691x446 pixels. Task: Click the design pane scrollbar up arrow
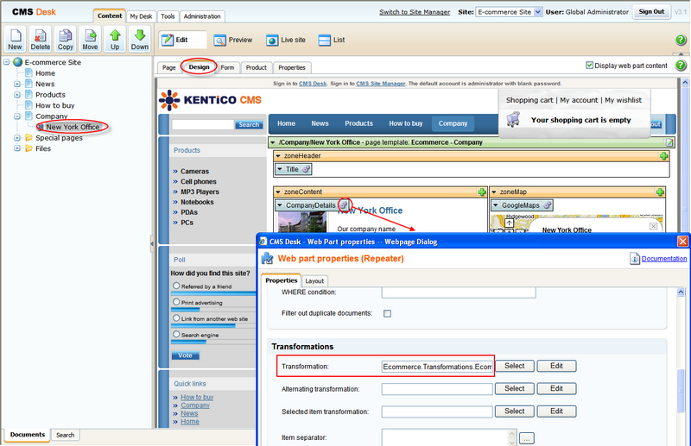click(x=685, y=82)
